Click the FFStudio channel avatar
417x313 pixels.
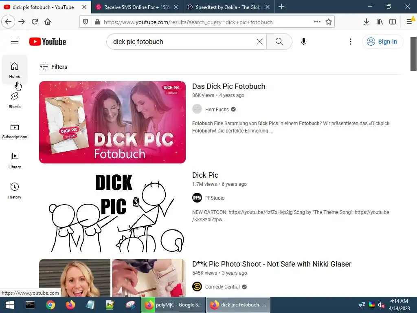click(x=197, y=198)
